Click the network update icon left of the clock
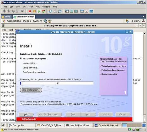The height and width of the screenshot is (132, 147). (x=127, y=21)
